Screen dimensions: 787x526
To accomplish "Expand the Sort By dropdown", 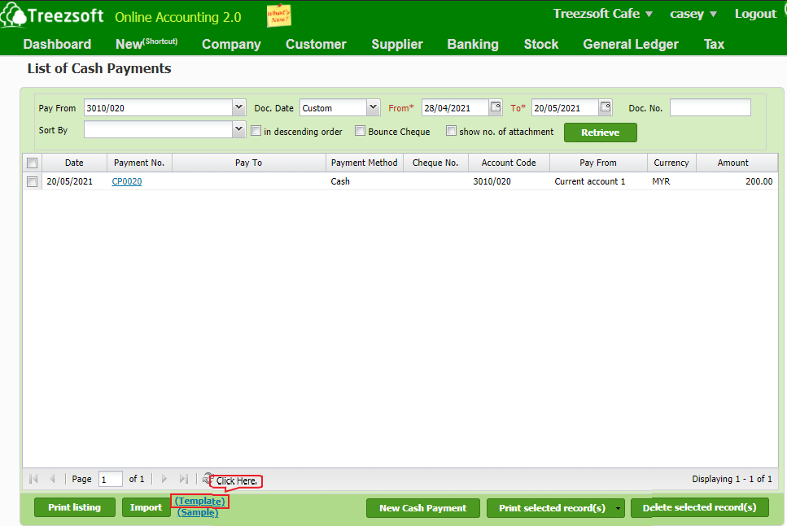I will tap(239, 129).
